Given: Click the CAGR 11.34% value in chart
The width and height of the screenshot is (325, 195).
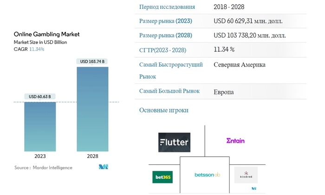Looking at the screenshot, I should [x=37, y=49].
